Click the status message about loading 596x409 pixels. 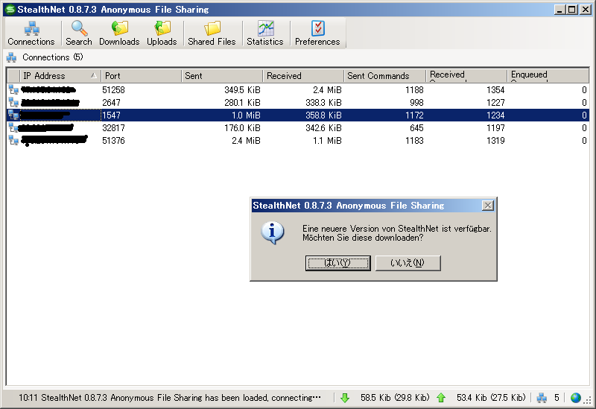click(x=170, y=398)
